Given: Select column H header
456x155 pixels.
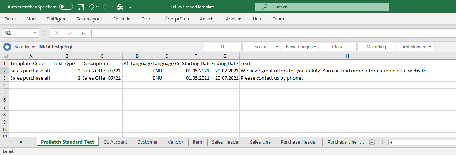Looking at the screenshot, I should click(347, 56).
